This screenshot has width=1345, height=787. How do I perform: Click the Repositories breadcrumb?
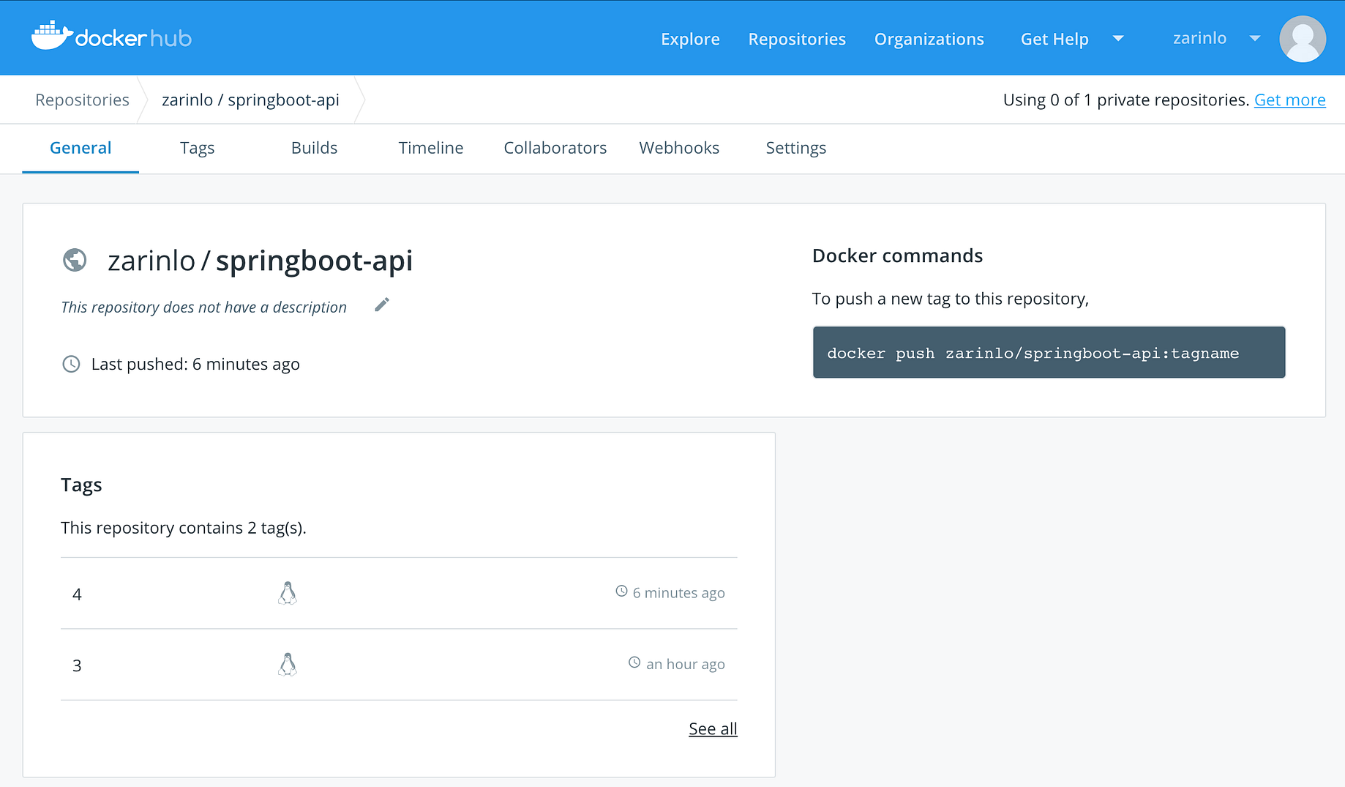[x=82, y=100]
